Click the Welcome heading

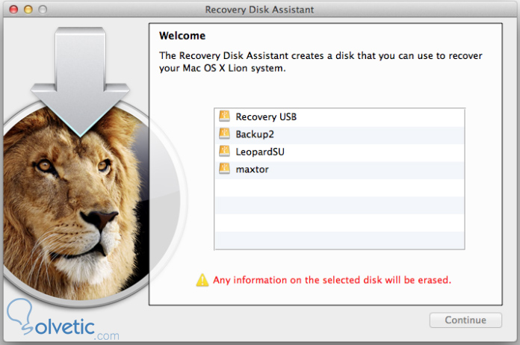pyautogui.click(x=182, y=36)
